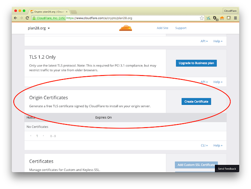Expand Help in the TLS 1.2 Only section
Image resolution: width=251 pixels, height=189 pixels.
pyautogui.click(x=218, y=82)
